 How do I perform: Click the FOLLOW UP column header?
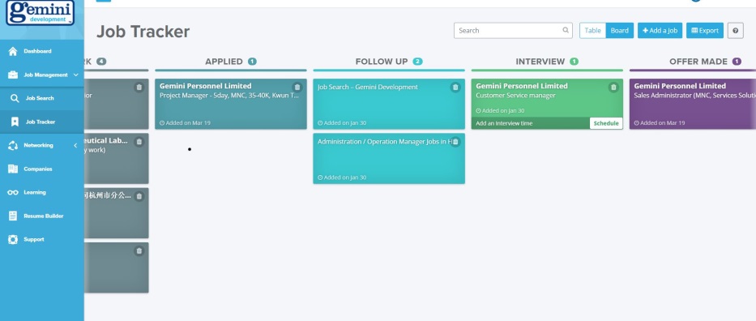pos(382,62)
